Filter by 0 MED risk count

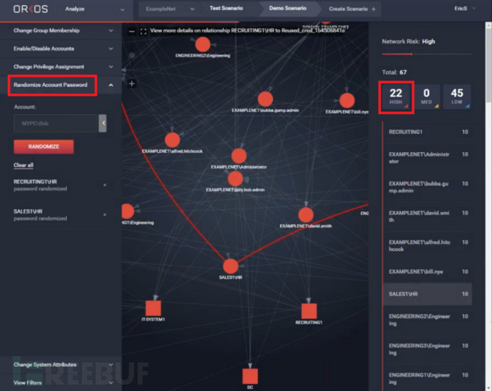tap(426, 97)
